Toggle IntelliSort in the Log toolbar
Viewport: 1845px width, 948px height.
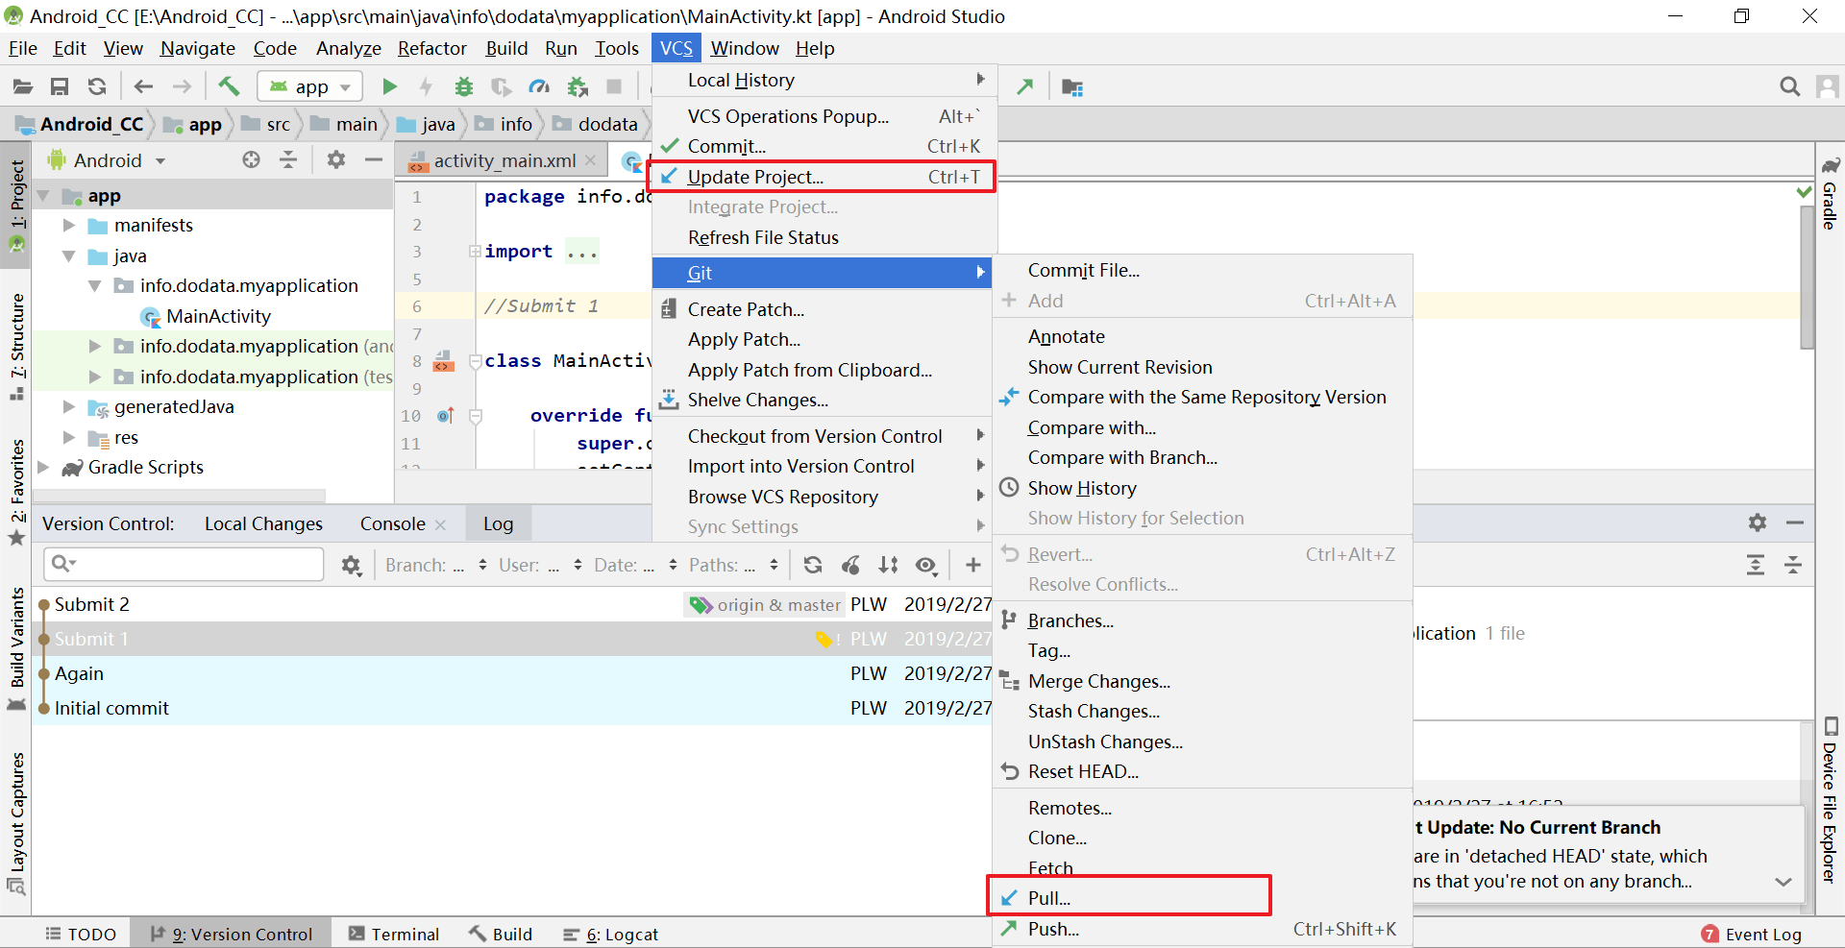[x=888, y=565]
